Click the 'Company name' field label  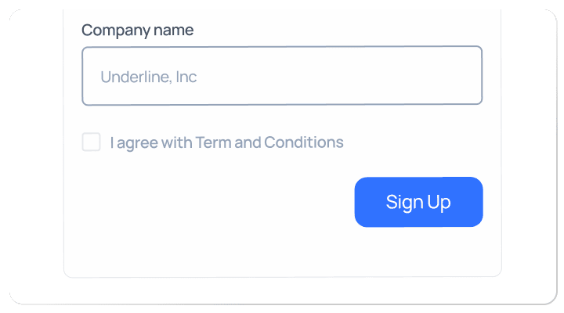(137, 31)
